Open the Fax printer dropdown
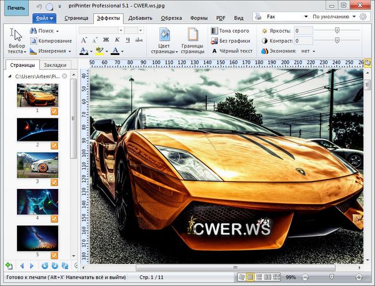This screenshot has width=375, height=286. coord(288,16)
